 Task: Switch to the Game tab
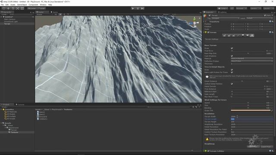[54, 12]
